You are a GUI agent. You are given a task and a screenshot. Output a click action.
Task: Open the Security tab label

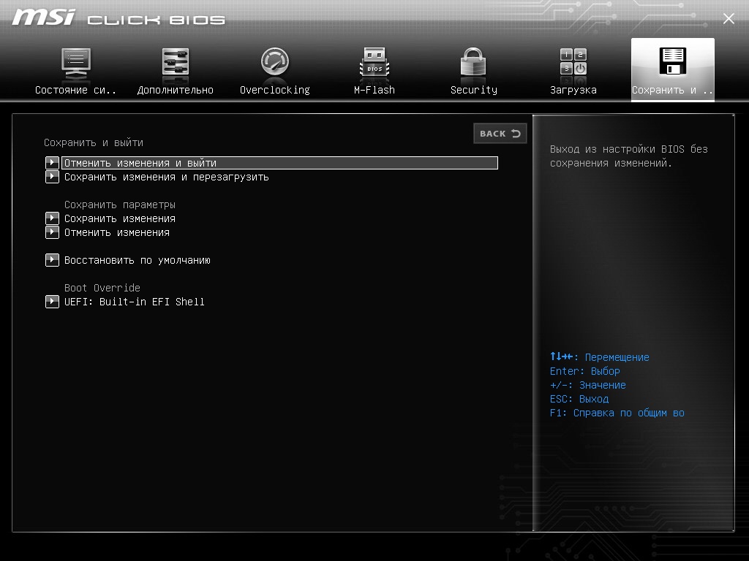point(474,90)
